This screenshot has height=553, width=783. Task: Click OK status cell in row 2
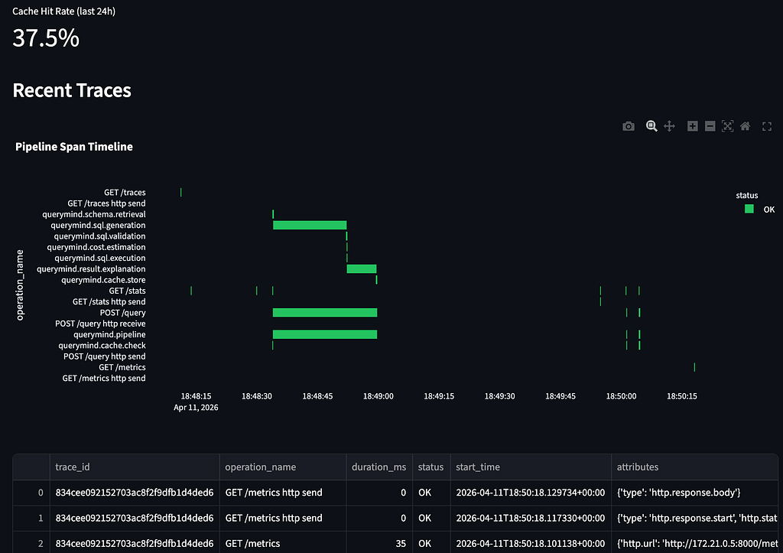431,544
